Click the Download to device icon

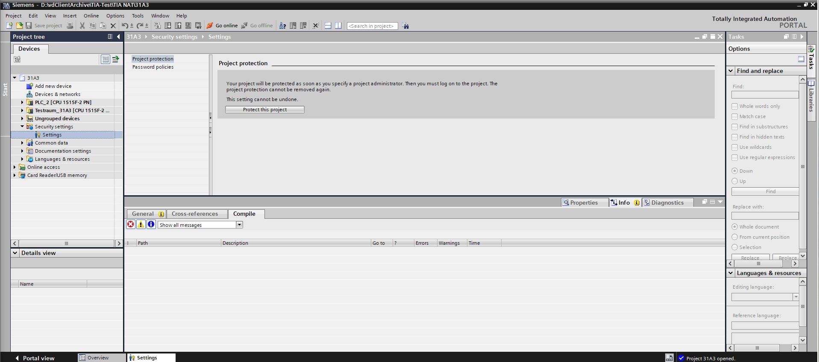168,26
